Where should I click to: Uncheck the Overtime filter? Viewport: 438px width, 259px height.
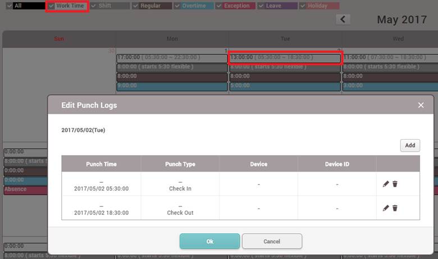[178, 6]
